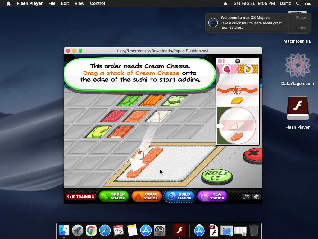318x239 pixels.
Task: Open Notes from the dock
Action: pyautogui.click(x=132, y=231)
